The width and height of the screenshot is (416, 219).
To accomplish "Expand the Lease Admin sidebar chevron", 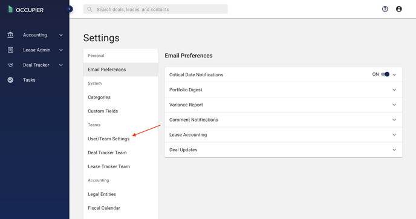I will pyautogui.click(x=61, y=50).
